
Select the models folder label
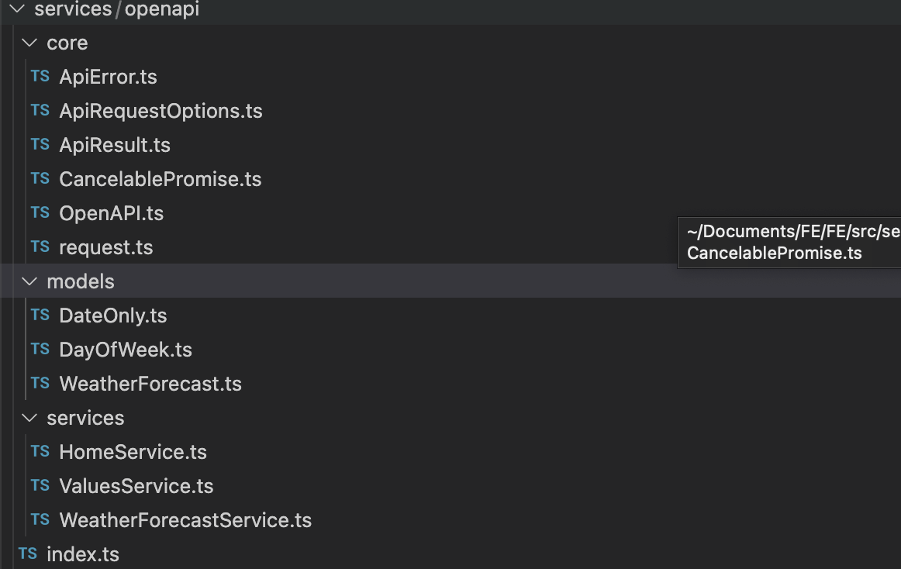pos(81,281)
